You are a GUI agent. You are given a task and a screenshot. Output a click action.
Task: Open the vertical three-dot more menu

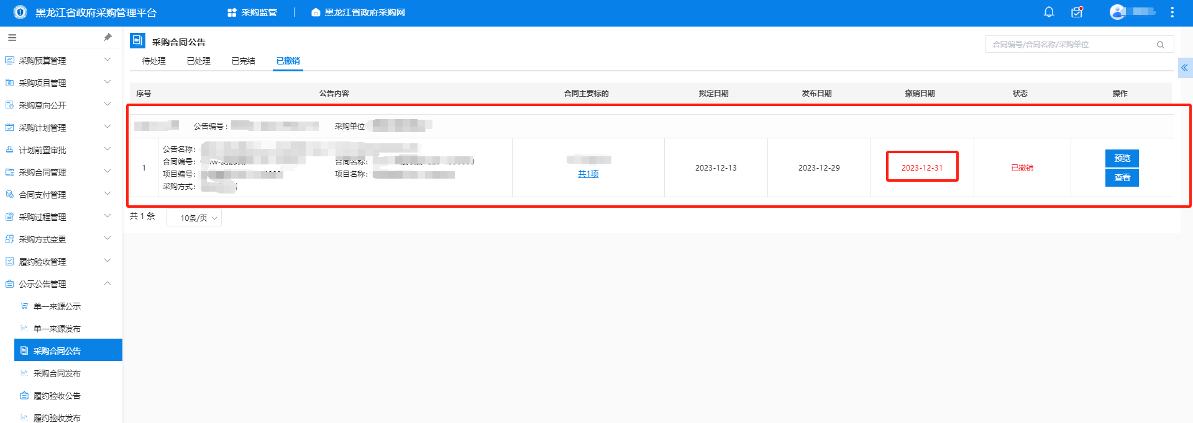1172,12
